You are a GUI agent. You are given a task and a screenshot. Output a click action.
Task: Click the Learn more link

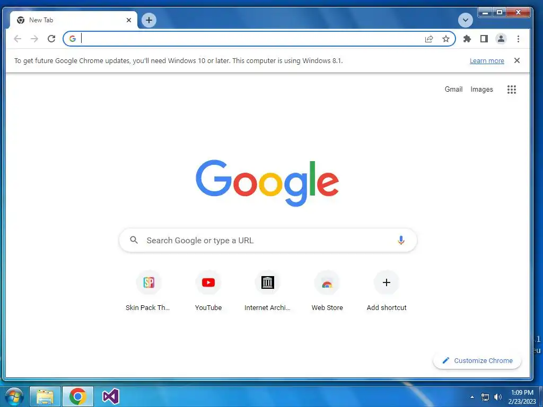pyautogui.click(x=487, y=61)
